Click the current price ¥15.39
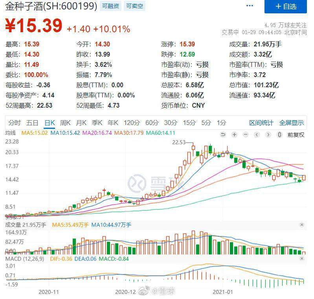This screenshot has width=314, height=299. (34, 26)
